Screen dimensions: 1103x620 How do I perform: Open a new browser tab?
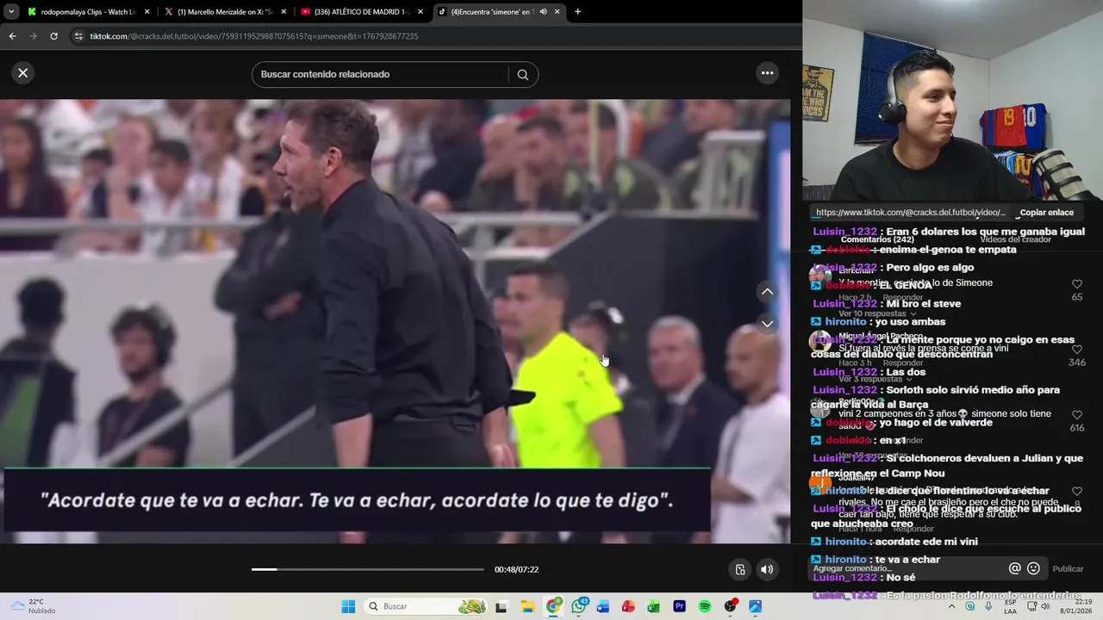[577, 12]
